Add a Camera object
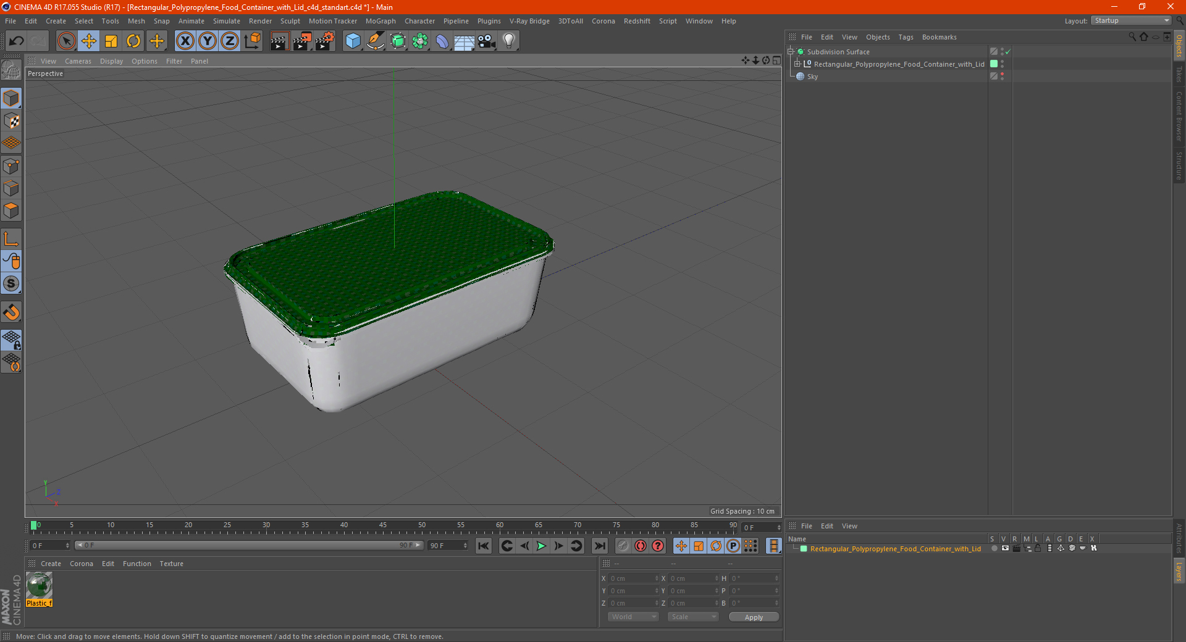Image resolution: width=1186 pixels, height=642 pixels. tap(487, 41)
